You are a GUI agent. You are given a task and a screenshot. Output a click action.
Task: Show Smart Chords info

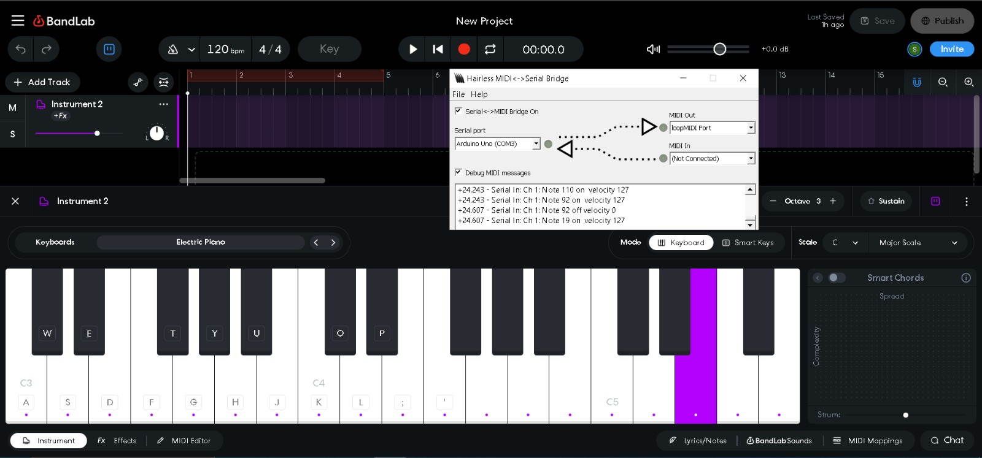tap(966, 278)
